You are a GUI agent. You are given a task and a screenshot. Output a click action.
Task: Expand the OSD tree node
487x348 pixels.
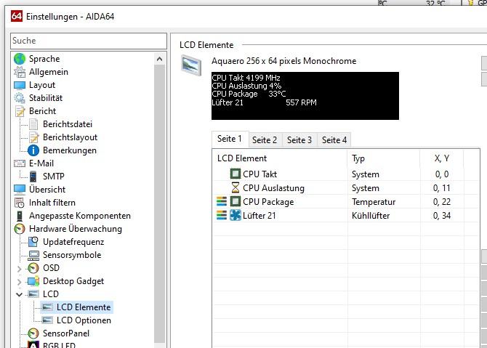pos(19,269)
